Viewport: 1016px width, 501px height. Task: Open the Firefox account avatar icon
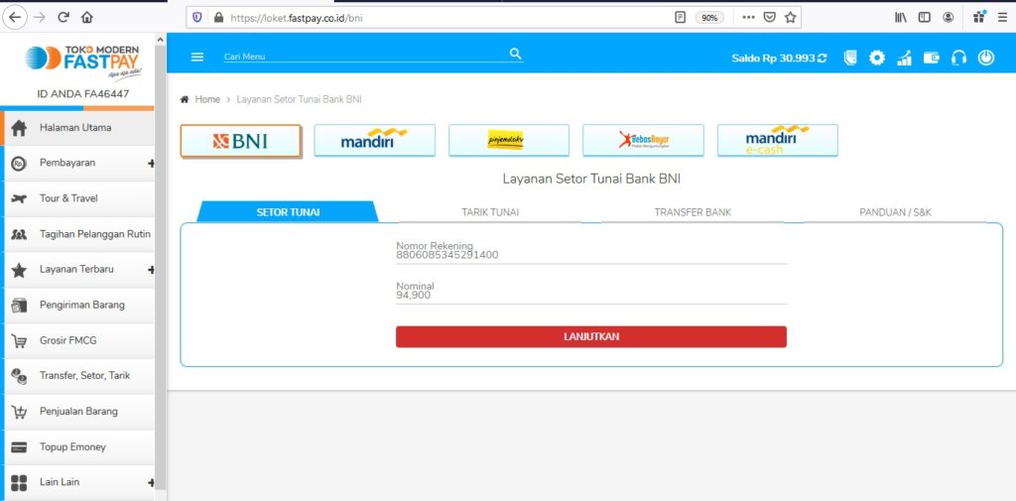pyautogui.click(x=948, y=18)
